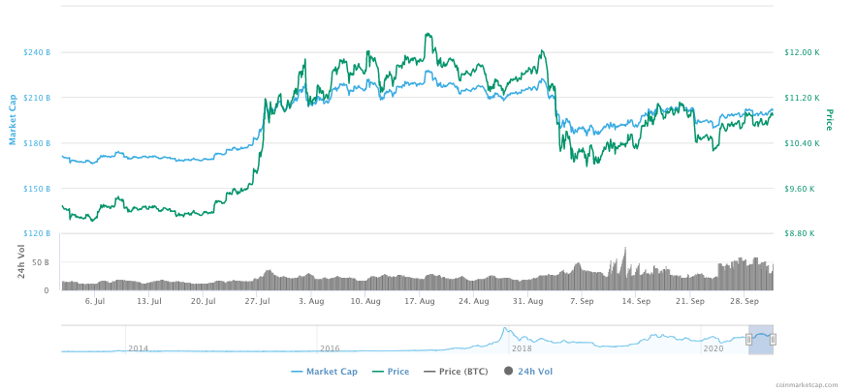Screen dimensions: 856x392
Task: Click the vertical Market Cap axis title
Action: pyautogui.click(x=14, y=119)
